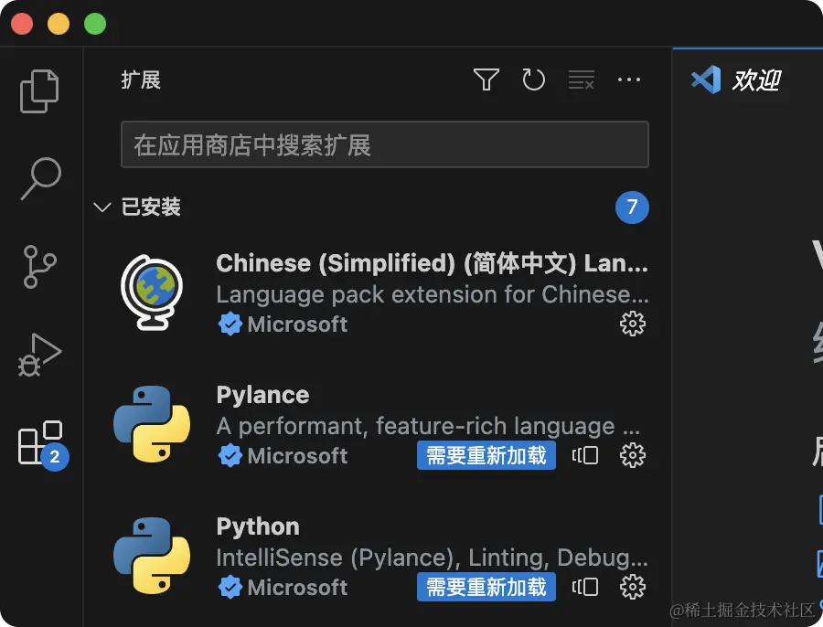Click the Pylance Python logo thumbnail

[x=152, y=424]
